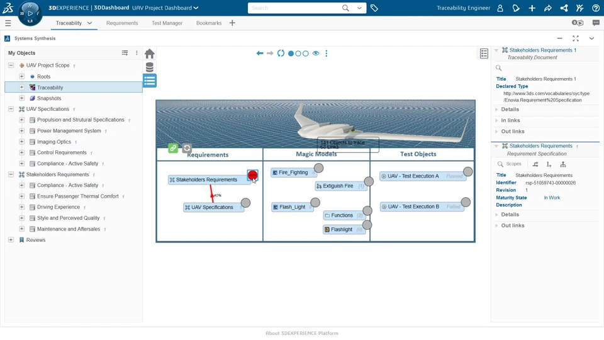Click the social network share icon
This screenshot has width=604, height=340.
pyautogui.click(x=564, y=8)
